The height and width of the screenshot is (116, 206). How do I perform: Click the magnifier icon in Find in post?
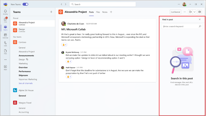point(200,26)
